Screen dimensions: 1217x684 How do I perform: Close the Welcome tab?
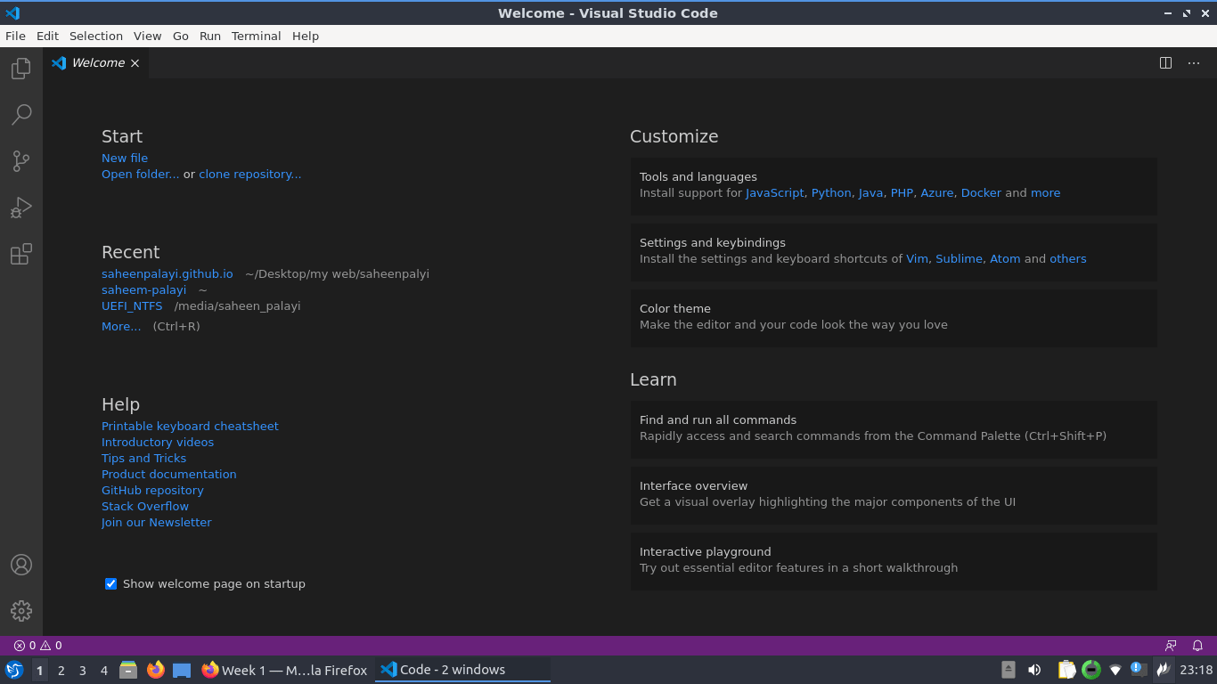pos(135,63)
